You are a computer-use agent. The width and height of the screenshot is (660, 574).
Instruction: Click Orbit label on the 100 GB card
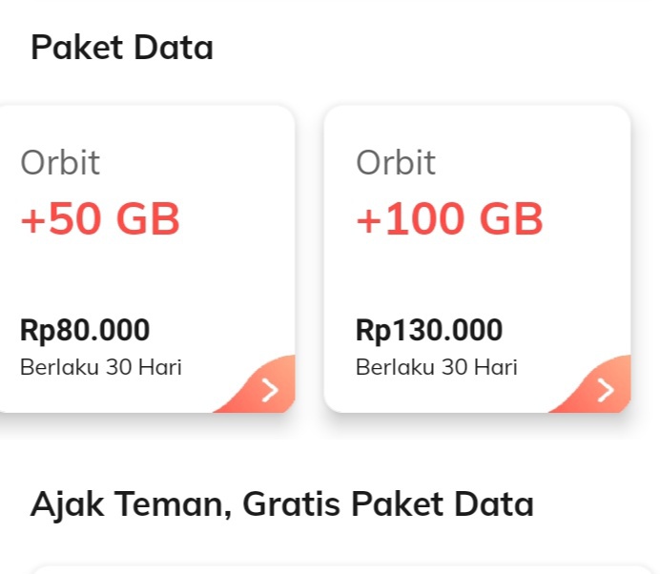pos(396,163)
